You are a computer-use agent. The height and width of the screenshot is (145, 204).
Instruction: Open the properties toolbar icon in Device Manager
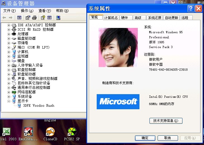coord(28,18)
